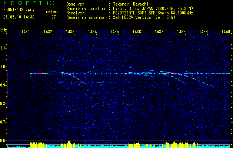Click time marker 1440
This screenshot has width=233, height=148.
[226, 31]
